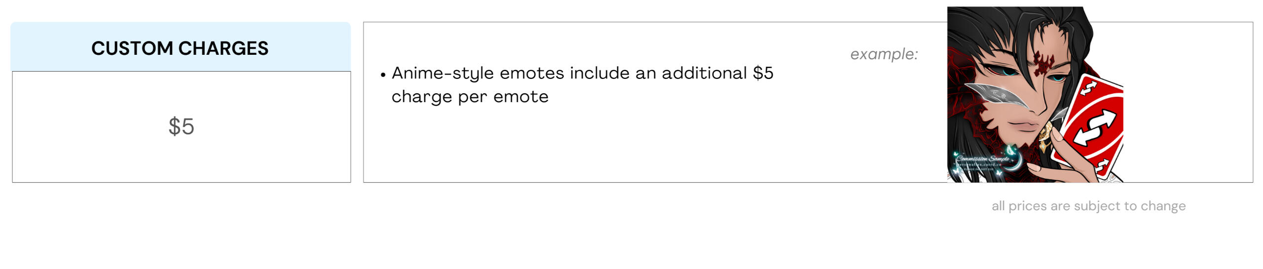The height and width of the screenshot is (269, 1263).
Task: Click the character's teal eye
Action: click(x=1008, y=72)
